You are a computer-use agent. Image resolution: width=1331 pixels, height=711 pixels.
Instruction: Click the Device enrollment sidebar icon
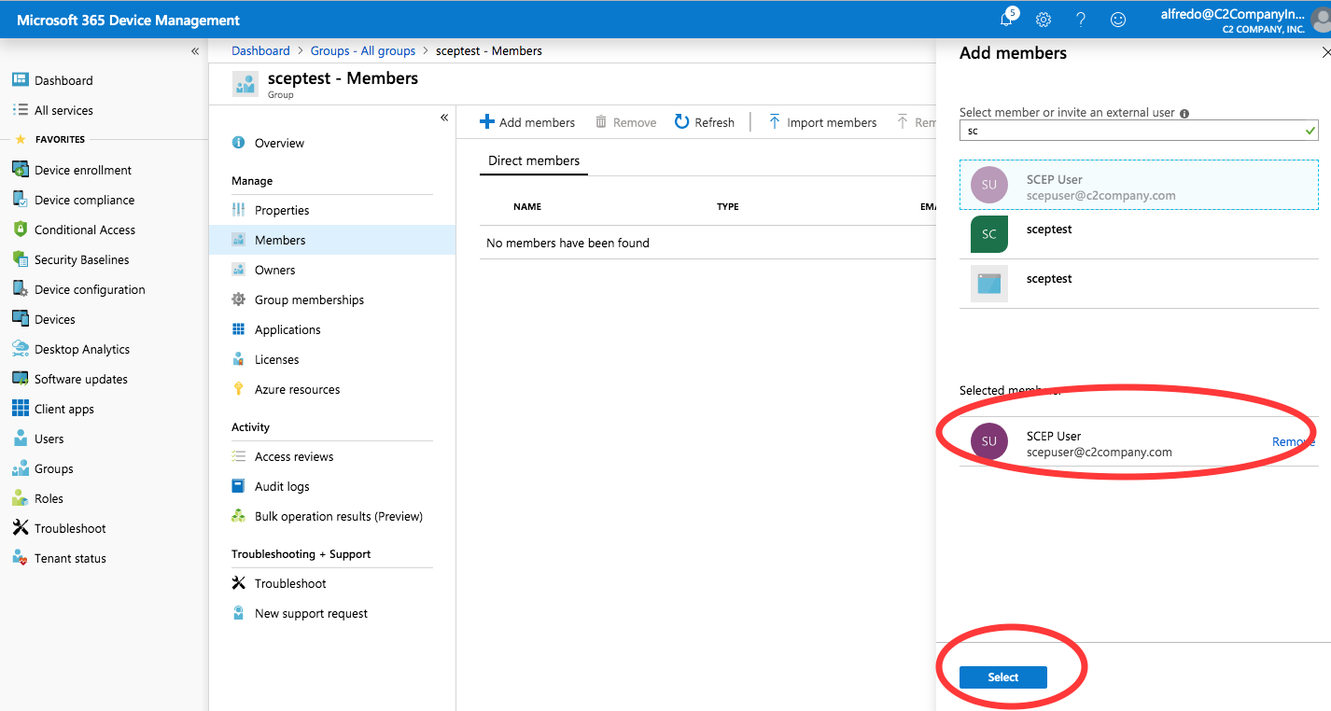pyautogui.click(x=20, y=170)
